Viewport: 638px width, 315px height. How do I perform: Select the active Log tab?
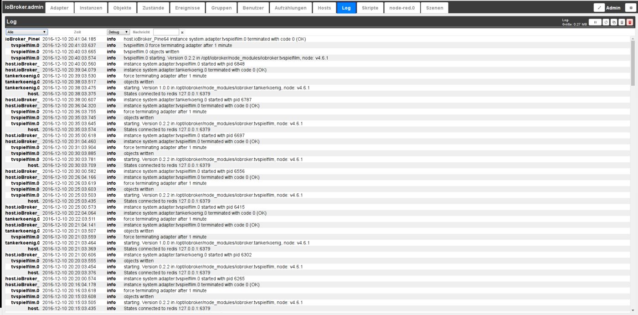[x=346, y=8]
